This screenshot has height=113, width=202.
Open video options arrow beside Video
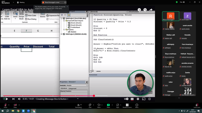(19, 105)
